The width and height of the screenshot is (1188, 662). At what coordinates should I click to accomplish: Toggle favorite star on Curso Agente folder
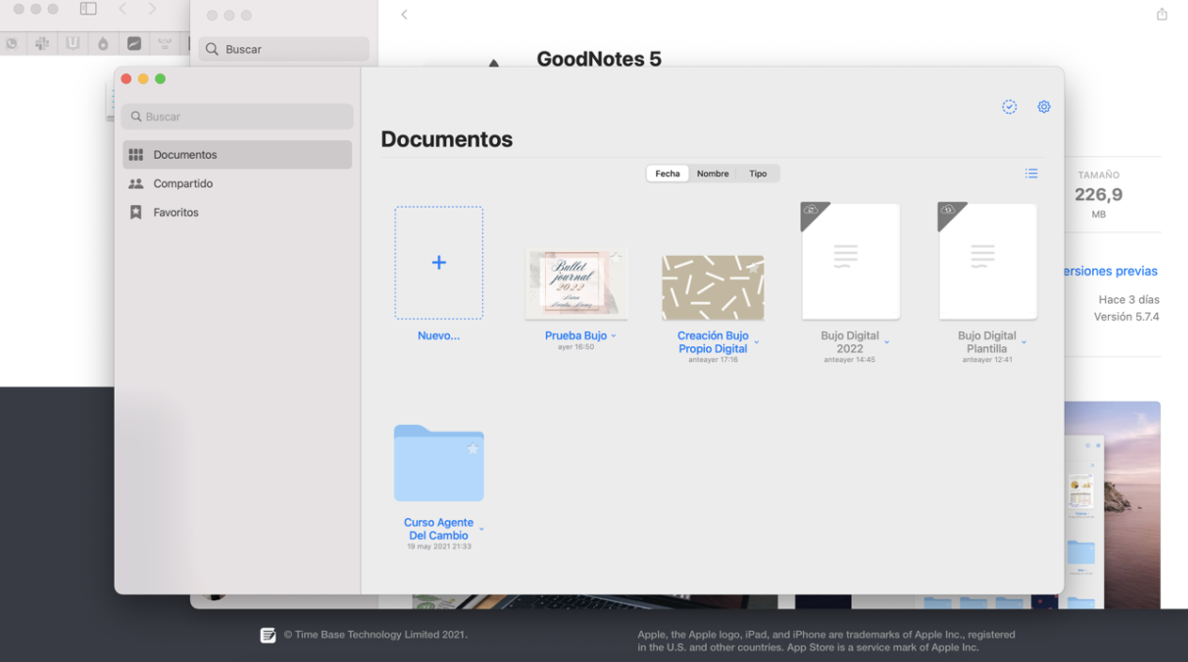[473, 449]
